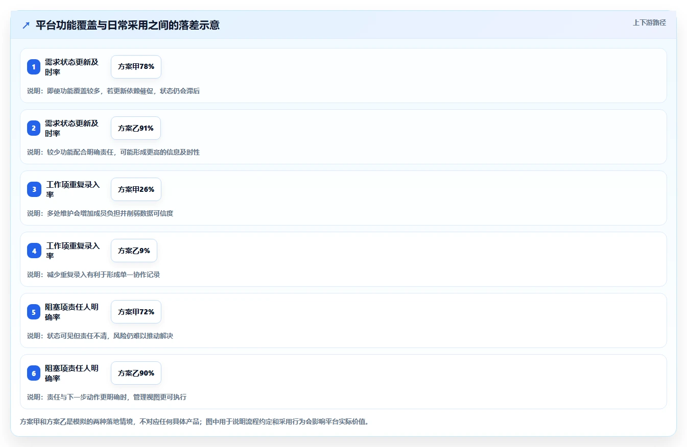Click the arrow icon beside the panel title
This screenshot has height=447, width=687.
coord(26,26)
